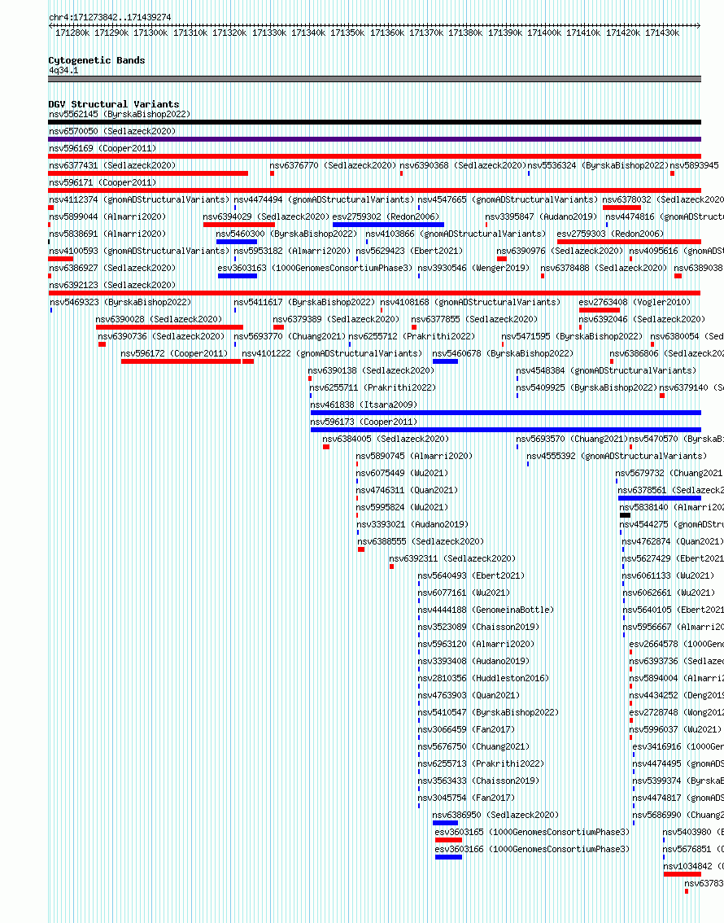Click the nsv6388555 (Sedlazeck2020) label

click(421, 541)
